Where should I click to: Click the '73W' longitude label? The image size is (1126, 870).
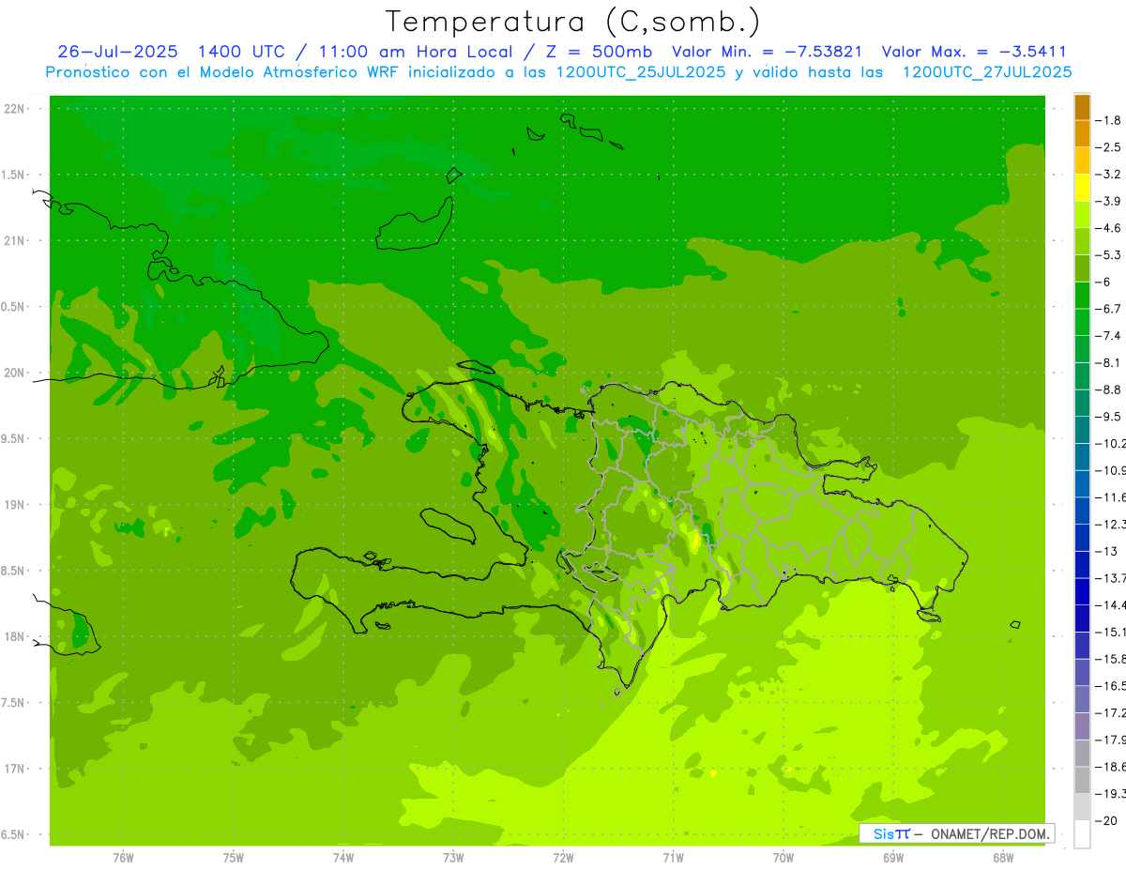453,858
